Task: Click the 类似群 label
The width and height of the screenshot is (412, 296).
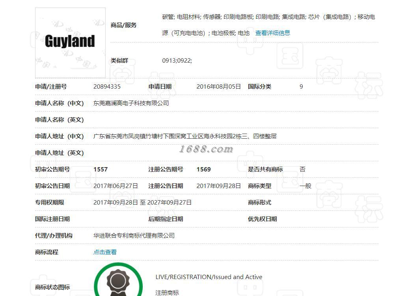Action: (119, 61)
